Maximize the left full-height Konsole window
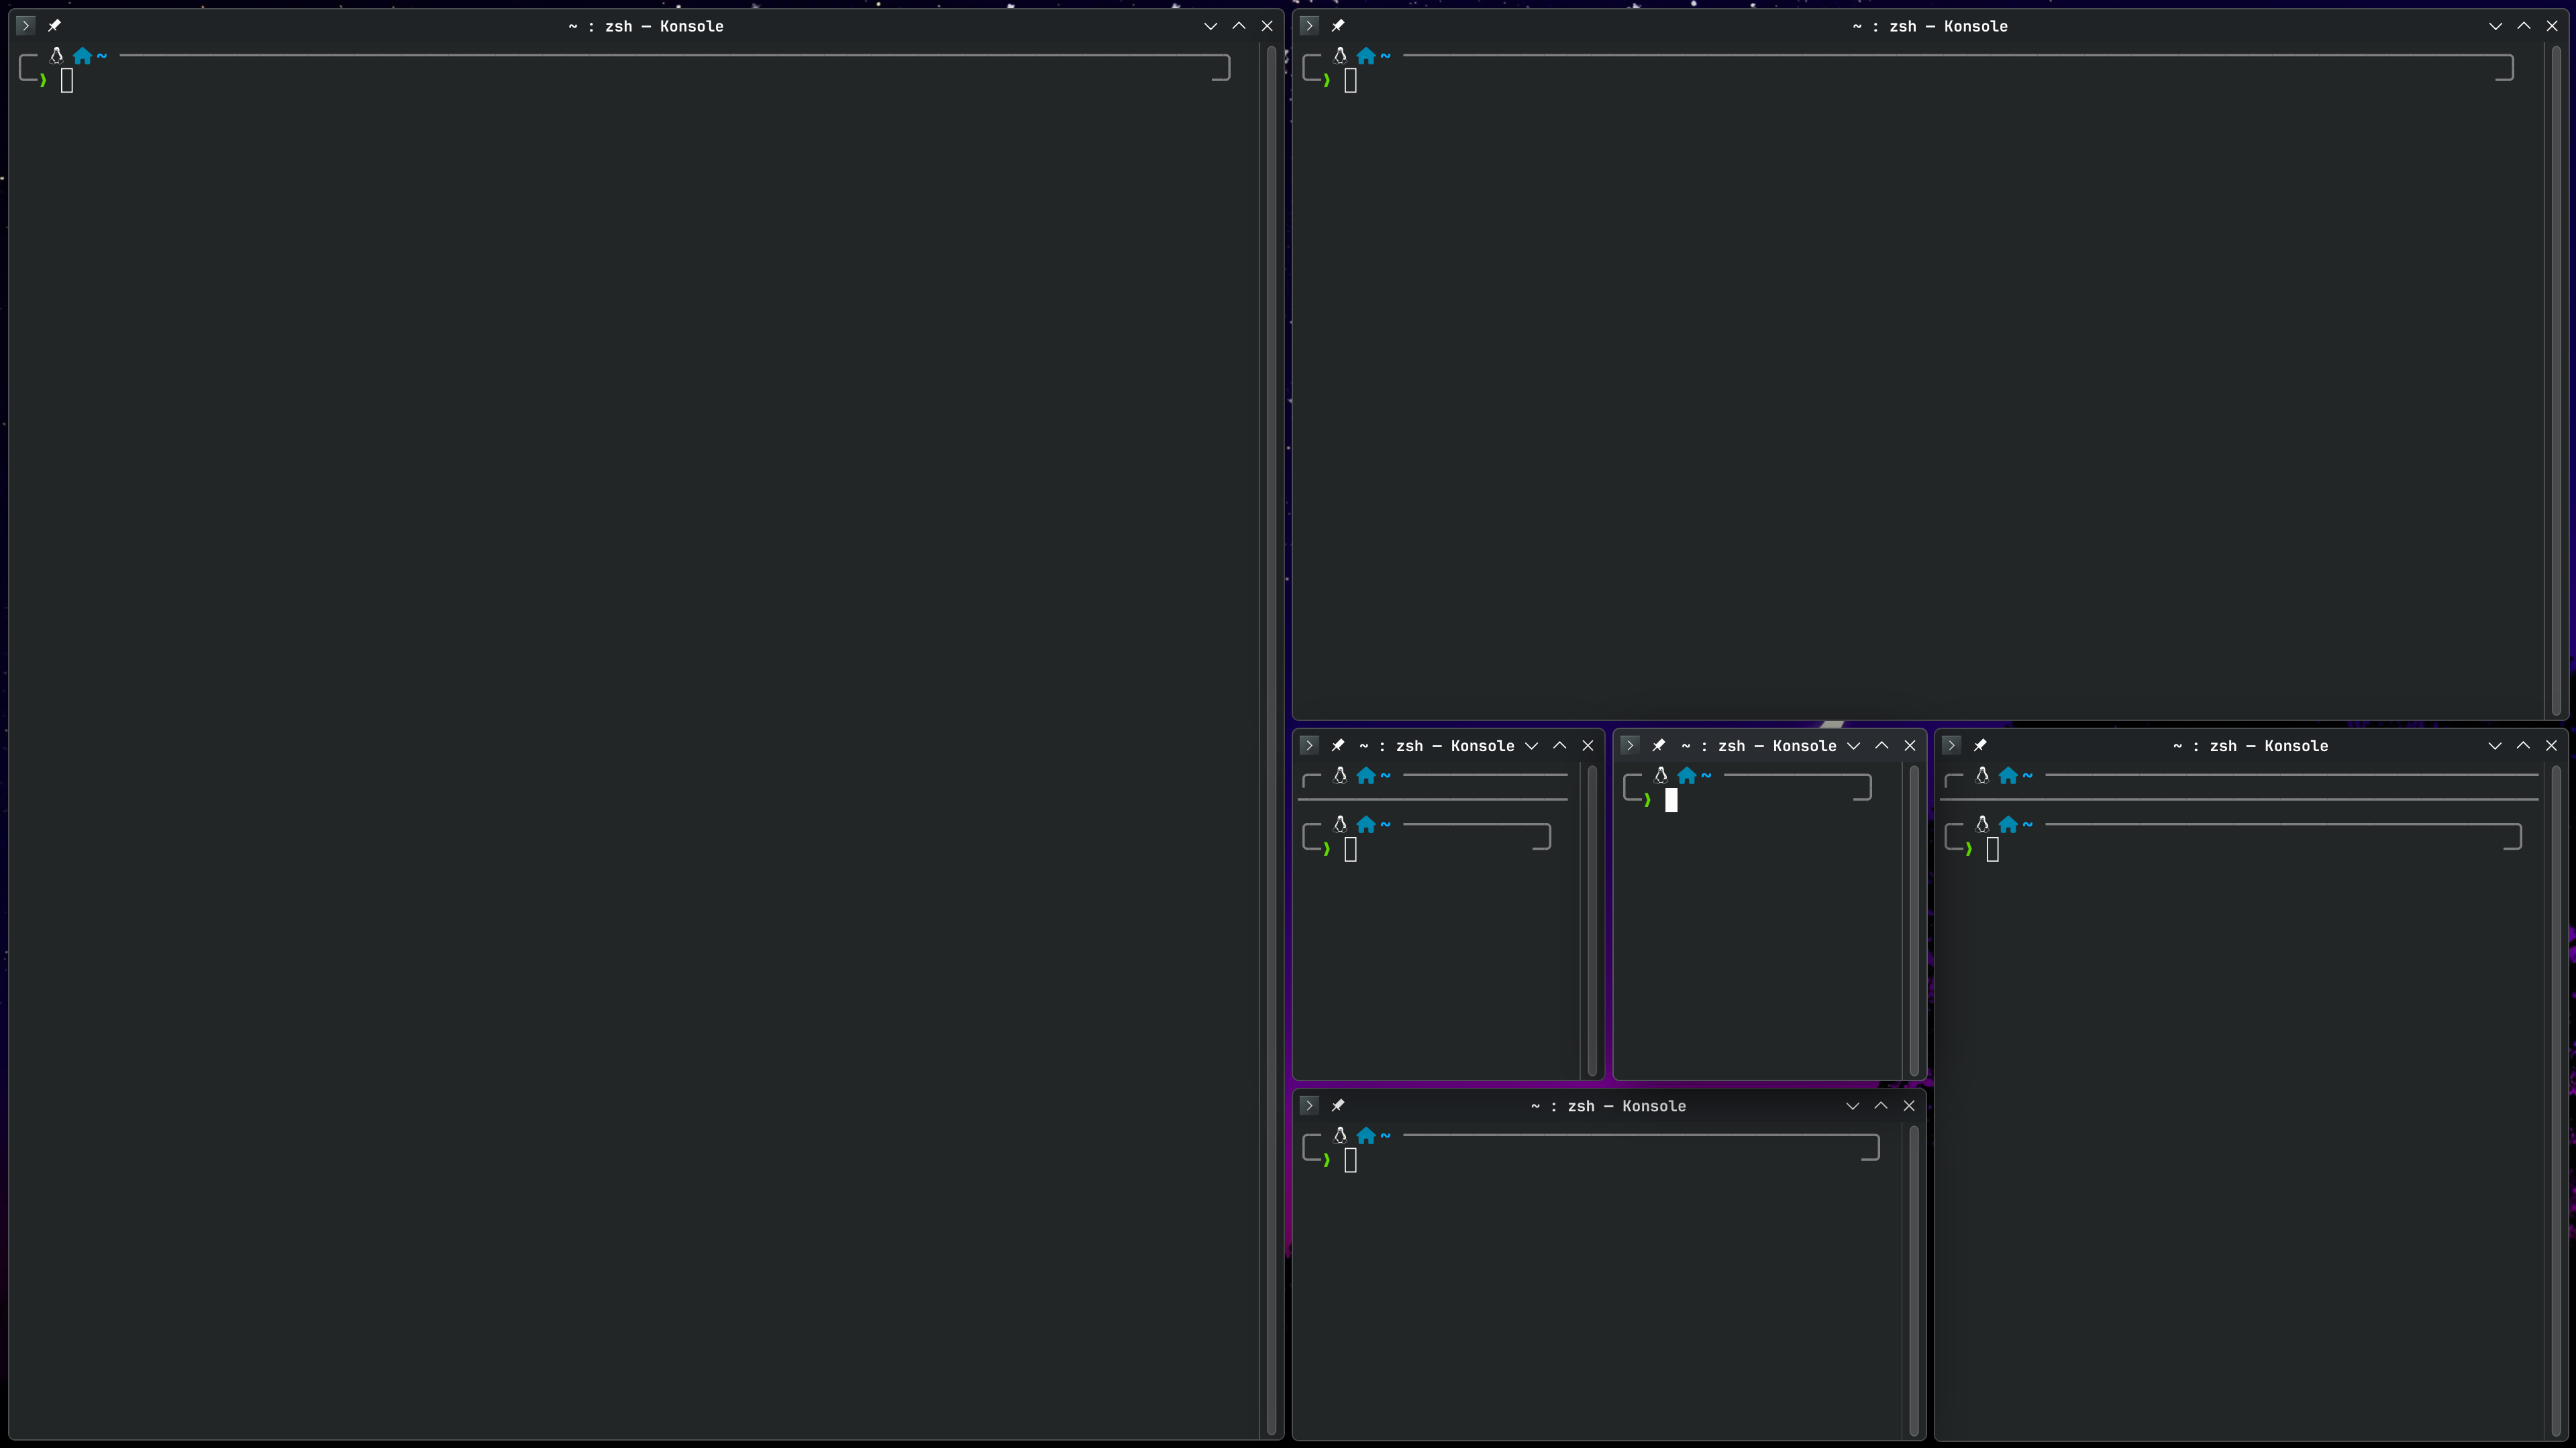The width and height of the screenshot is (2576, 1448). tap(1239, 26)
